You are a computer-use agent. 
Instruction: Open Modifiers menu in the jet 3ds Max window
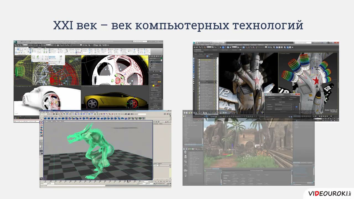223,45
